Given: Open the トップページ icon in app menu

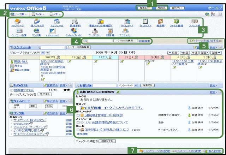Looking at the screenshot, I should click(x=17, y=22).
